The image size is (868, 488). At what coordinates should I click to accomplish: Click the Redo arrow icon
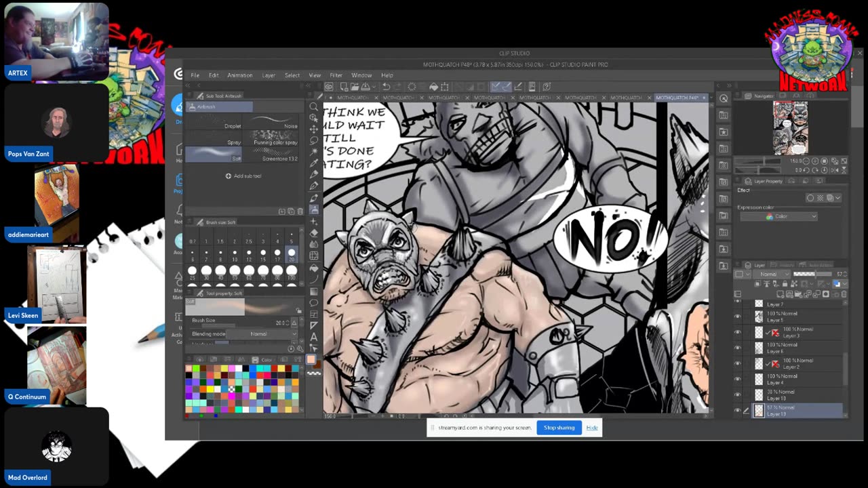(398, 87)
